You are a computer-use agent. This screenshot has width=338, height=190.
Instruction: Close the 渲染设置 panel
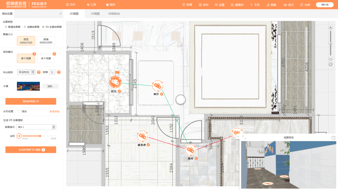click(60, 14)
